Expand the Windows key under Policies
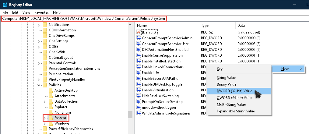This screenshot has height=134, width=309. [x=44, y=124]
